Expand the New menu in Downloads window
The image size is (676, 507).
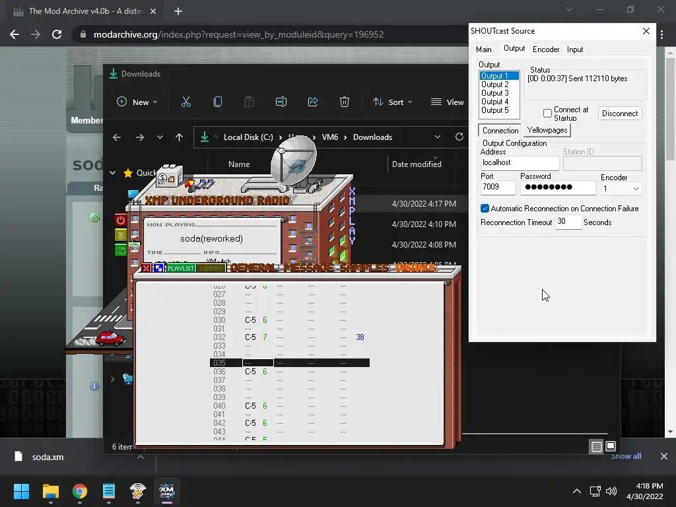tap(137, 102)
